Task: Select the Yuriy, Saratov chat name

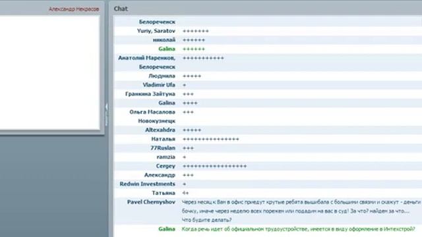Action: (x=156, y=31)
